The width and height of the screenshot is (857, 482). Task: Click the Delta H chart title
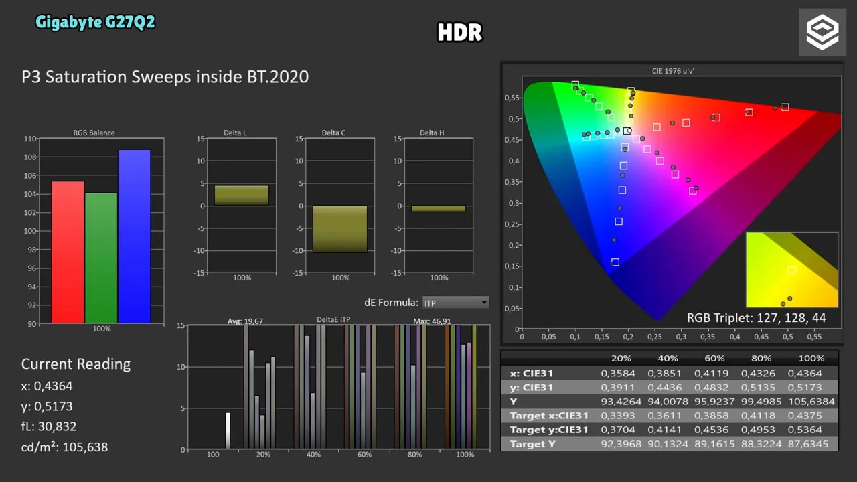coord(432,133)
